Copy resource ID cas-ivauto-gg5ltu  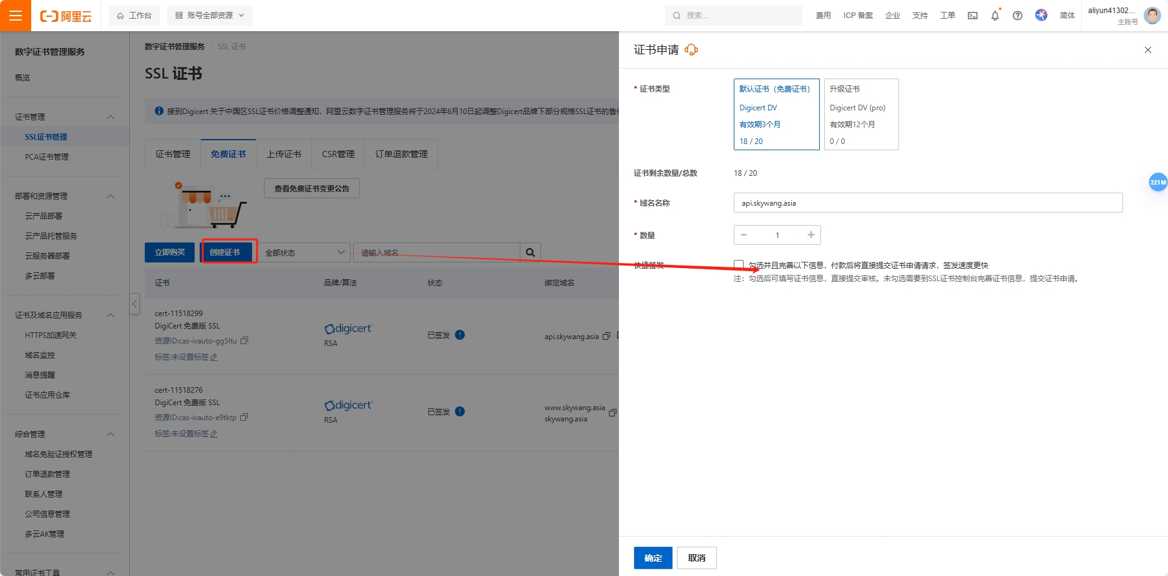[245, 340]
